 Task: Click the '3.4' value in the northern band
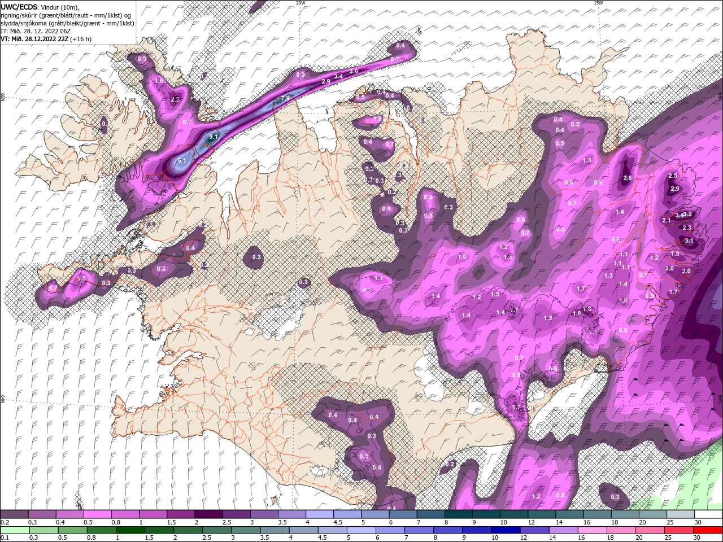tap(339, 76)
